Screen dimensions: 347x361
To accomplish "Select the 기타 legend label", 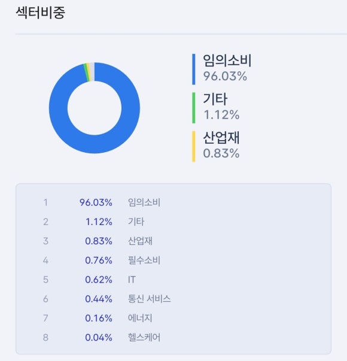I will [215, 99].
